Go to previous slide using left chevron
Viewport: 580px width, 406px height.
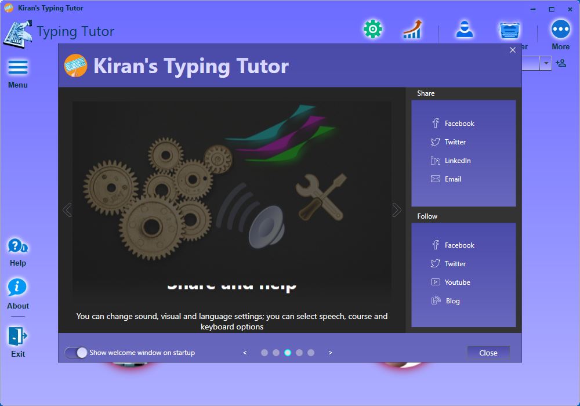(x=67, y=210)
